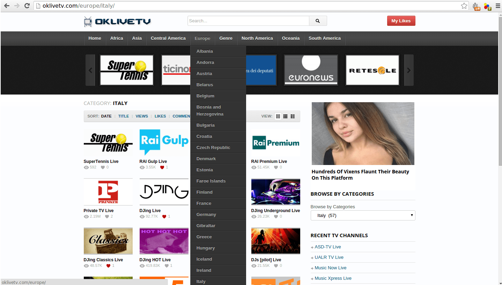502x285 pixels.
Task: Open the UALR TV Live link
Action: coord(329,257)
